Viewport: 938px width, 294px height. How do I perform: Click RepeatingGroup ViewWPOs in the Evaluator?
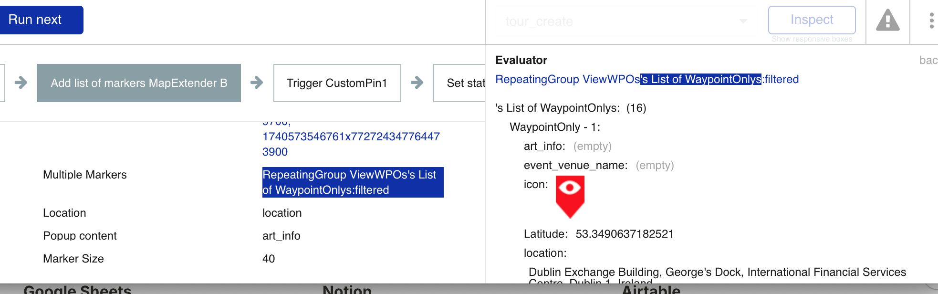click(567, 79)
